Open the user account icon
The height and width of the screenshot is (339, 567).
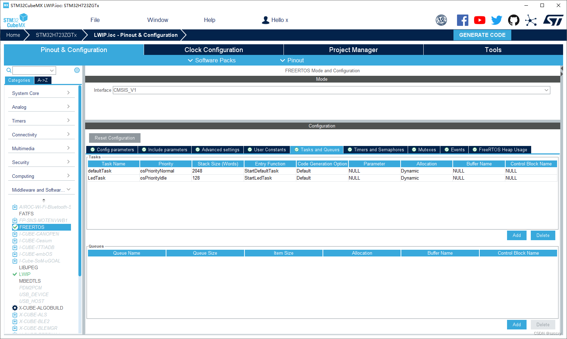point(265,20)
